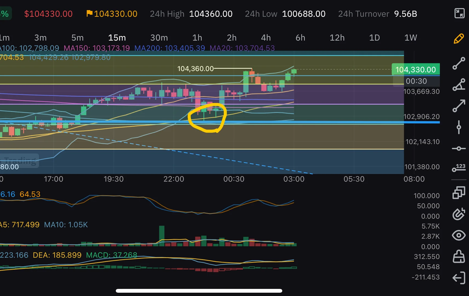This screenshot has width=469, height=296.
Task: Tap the MACD: 37.268 indicator value
Action: coord(112,255)
